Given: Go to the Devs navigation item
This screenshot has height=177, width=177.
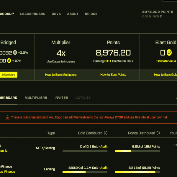Looking at the screenshot, I should tap(56, 14).
